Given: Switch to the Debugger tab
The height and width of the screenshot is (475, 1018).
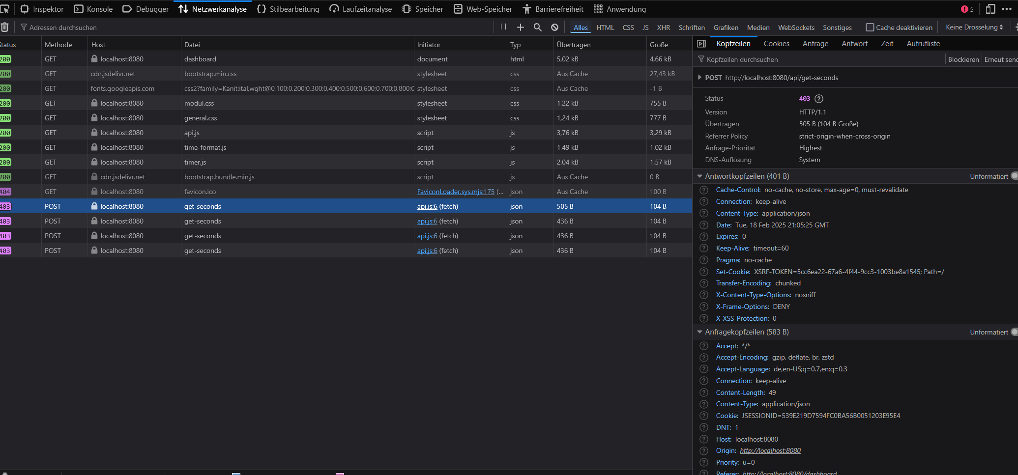Looking at the screenshot, I should 145,9.
